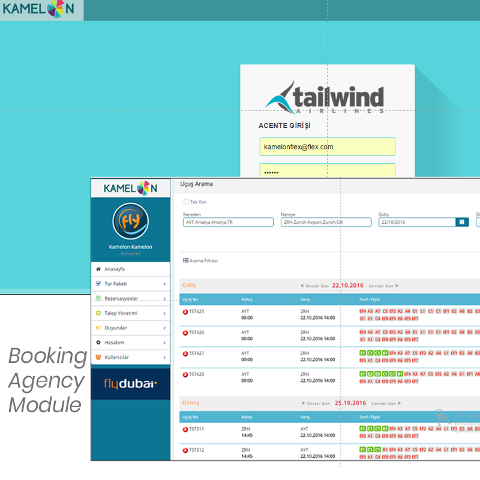Click the airline icon beside TST312

click(185, 451)
